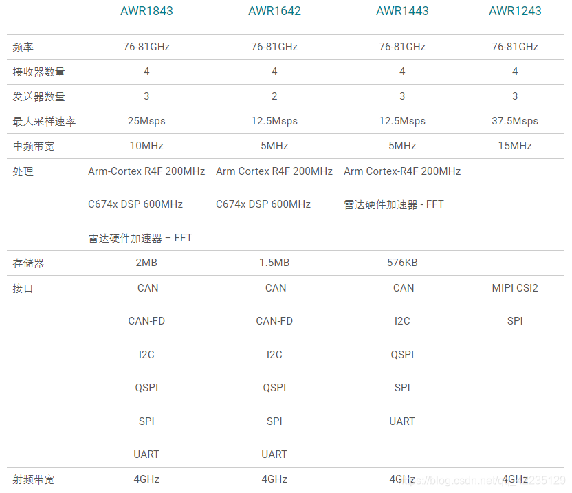Select the 存储器 row label

(x=28, y=263)
